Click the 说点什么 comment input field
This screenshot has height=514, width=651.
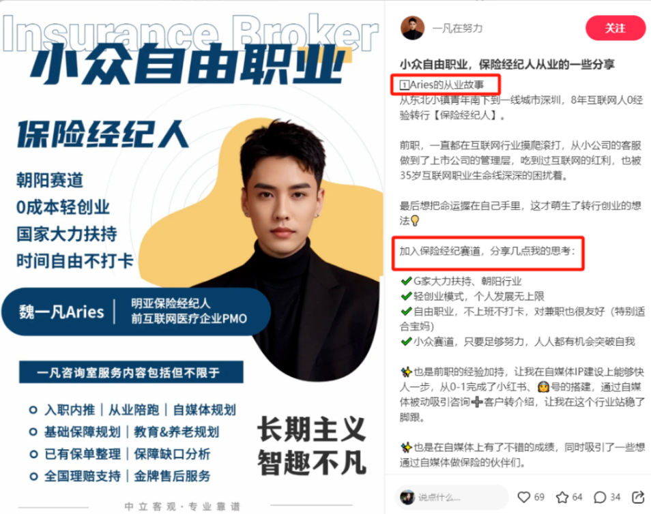coord(452,497)
